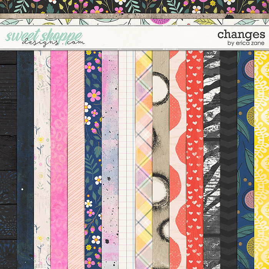
Task: Pick the black chevron paper
Action: pyautogui.click(x=229, y=160)
